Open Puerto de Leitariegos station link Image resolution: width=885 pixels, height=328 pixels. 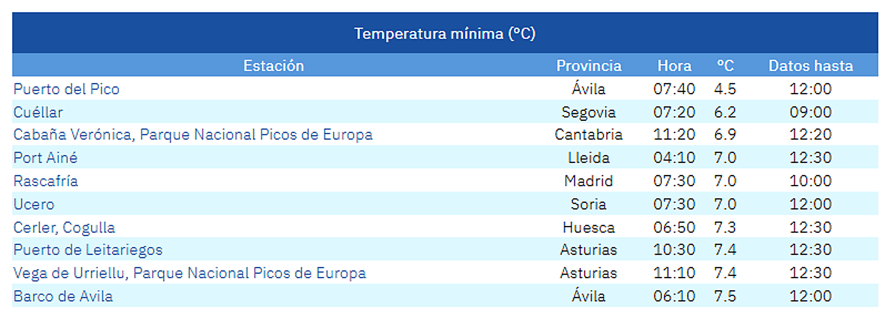pyautogui.click(x=88, y=250)
